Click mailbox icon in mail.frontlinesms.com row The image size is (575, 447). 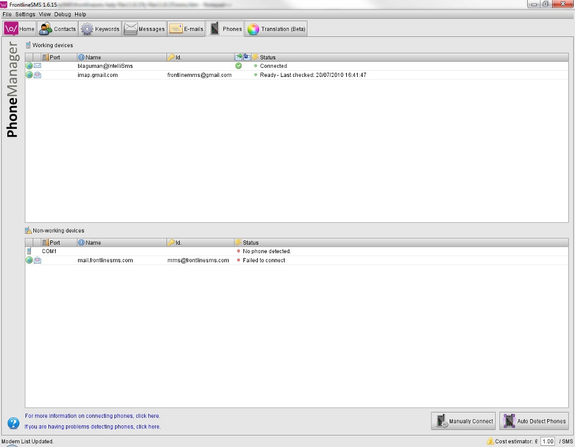38,260
